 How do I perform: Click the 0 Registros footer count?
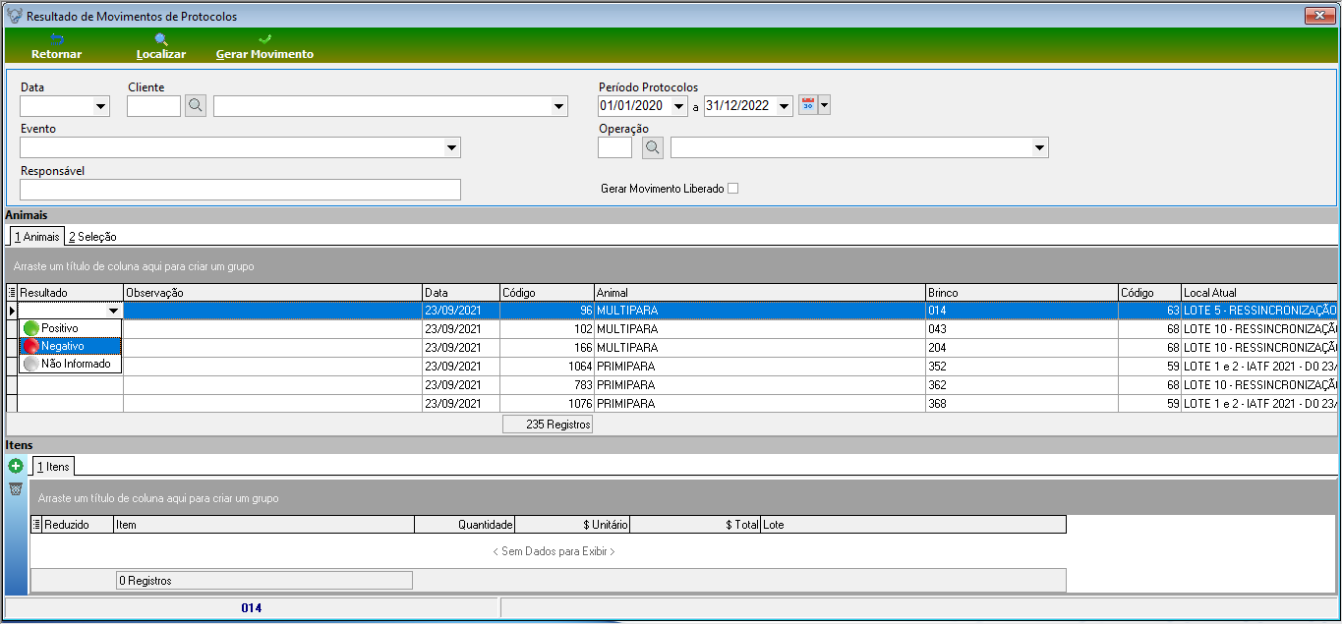263,580
